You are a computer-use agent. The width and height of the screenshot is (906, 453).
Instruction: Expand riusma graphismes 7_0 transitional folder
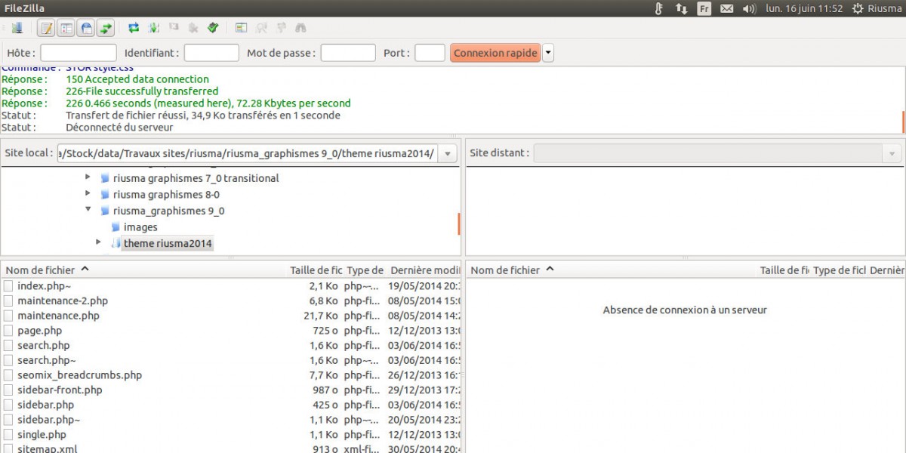click(x=88, y=177)
